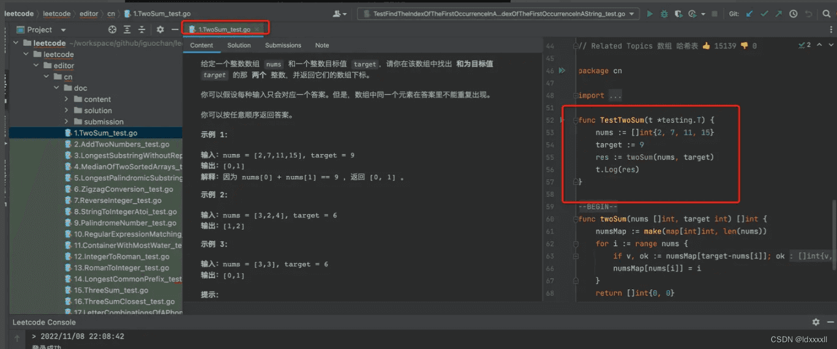Collapse the doc folder
Image resolution: width=837 pixels, height=349 pixels.
click(x=56, y=88)
